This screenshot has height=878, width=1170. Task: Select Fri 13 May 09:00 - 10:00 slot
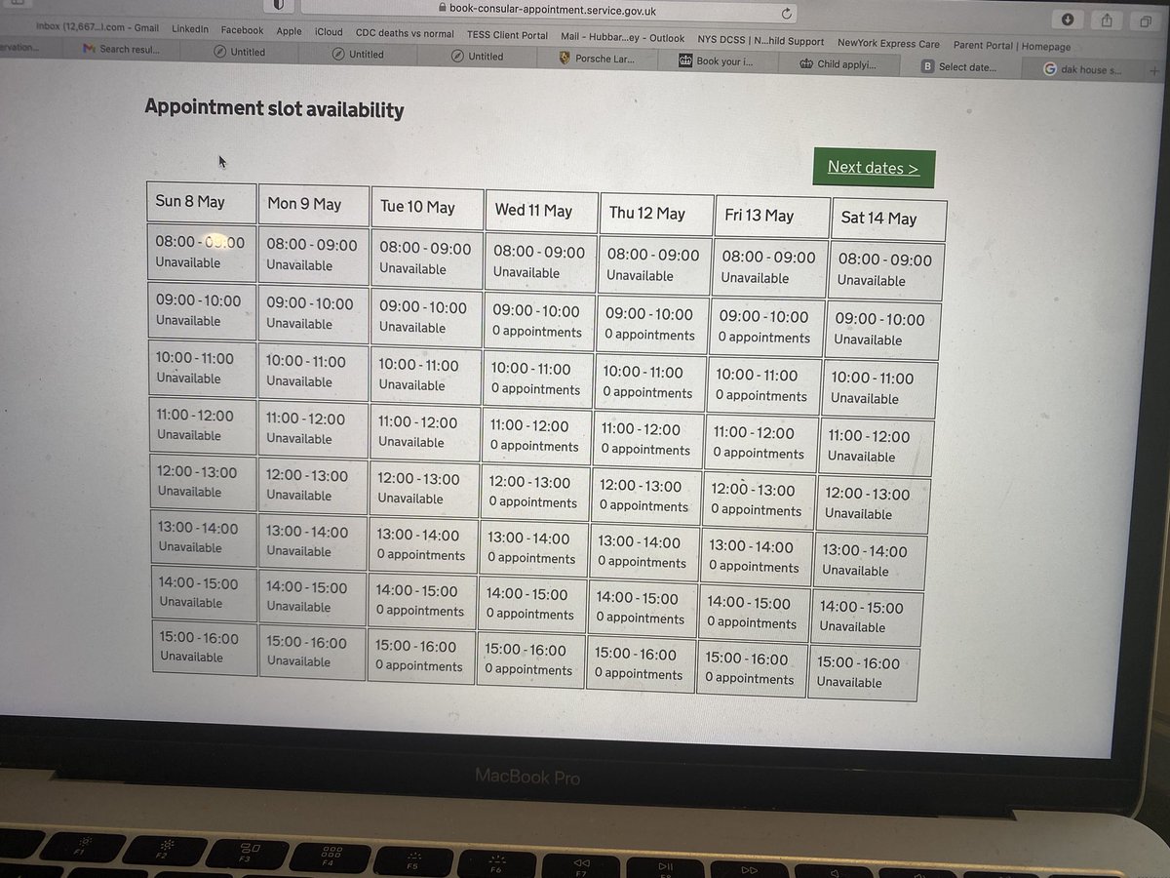click(766, 327)
